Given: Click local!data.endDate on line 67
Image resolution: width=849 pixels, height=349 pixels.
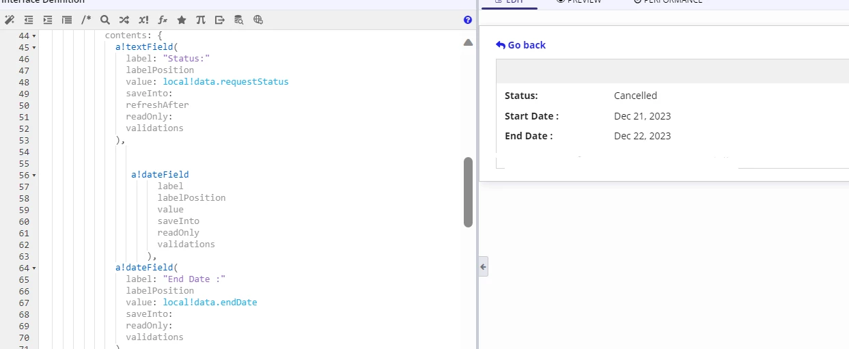Looking at the screenshot, I should click(210, 303).
